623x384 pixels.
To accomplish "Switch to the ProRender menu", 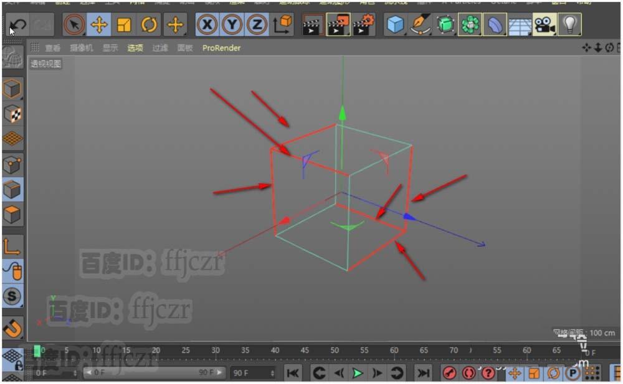I will click(x=221, y=47).
